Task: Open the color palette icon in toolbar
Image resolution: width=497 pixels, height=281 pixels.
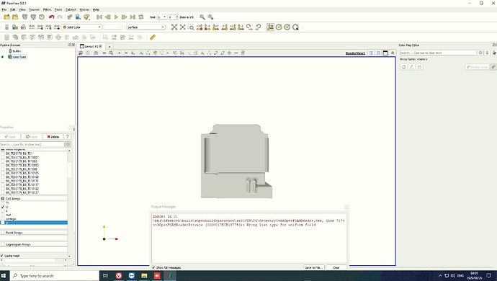Action: click(x=86, y=17)
